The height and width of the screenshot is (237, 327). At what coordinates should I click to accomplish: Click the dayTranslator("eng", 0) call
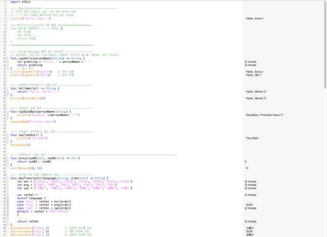(29, 232)
